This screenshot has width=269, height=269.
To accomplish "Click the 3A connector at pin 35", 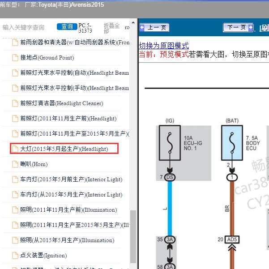I will coord(170,239).
